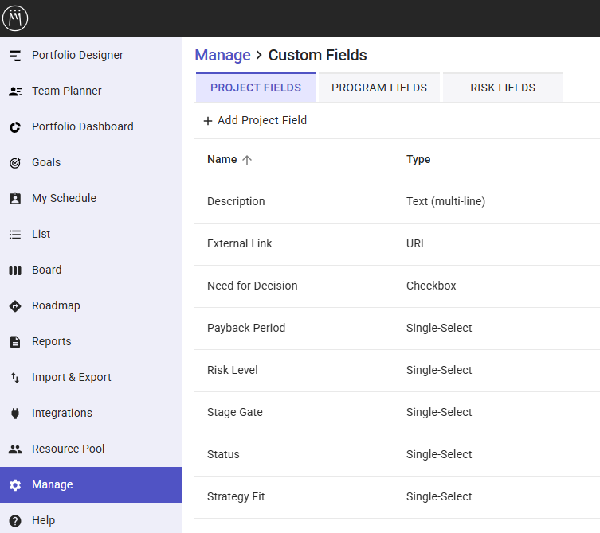Toggle sort arrow beside Name column
Screen dimensions: 600x533
coord(247,160)
